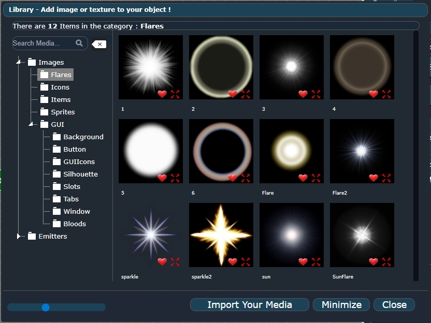The height and width of the screenshot is (323, 431).
Task: Favorite flare image 5 with heart icon
Action: pyautogui.click(x=162, y=178)
